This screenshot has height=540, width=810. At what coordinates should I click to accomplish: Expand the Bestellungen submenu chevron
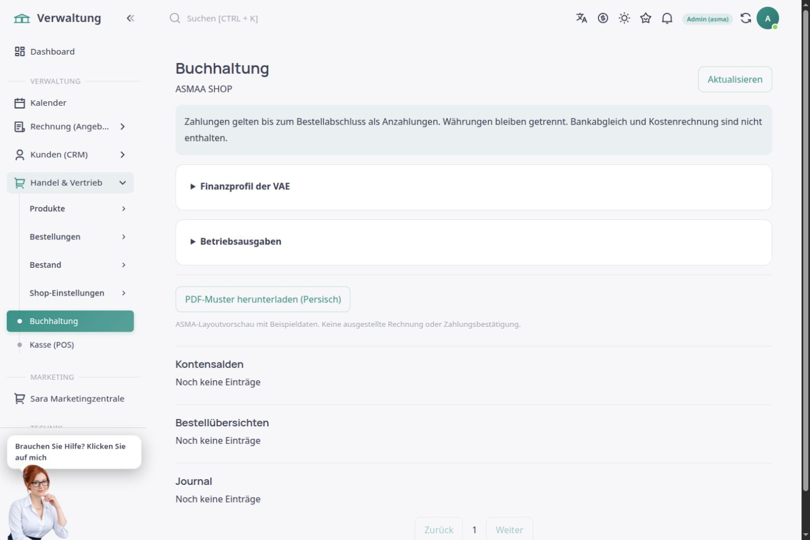123,237
